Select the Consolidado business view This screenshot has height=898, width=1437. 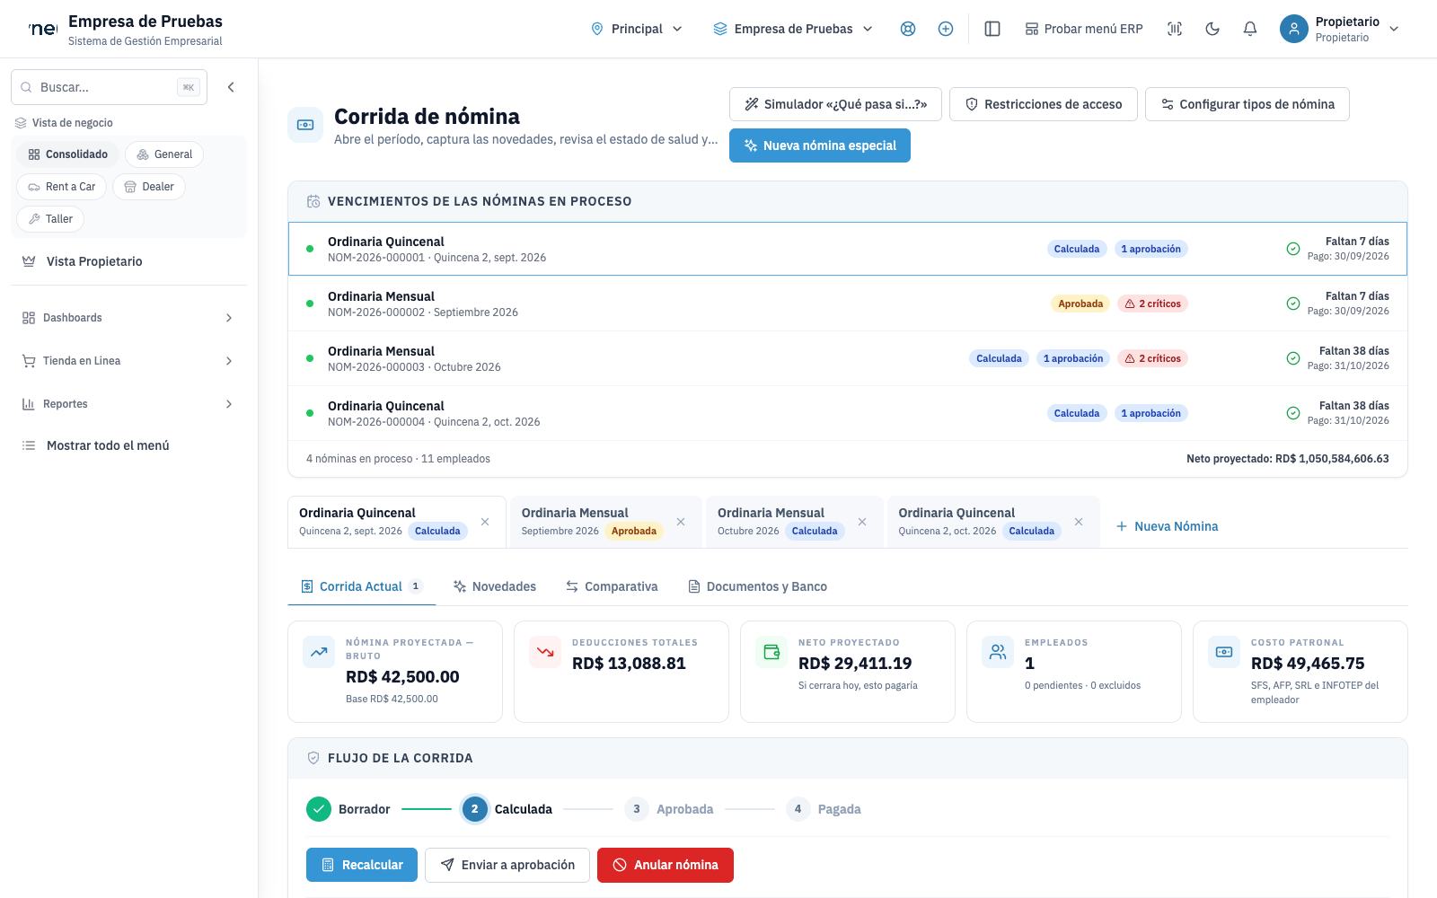pos(67,154)
